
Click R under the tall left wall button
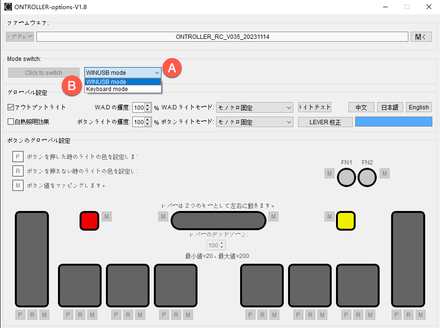(32, 315)
